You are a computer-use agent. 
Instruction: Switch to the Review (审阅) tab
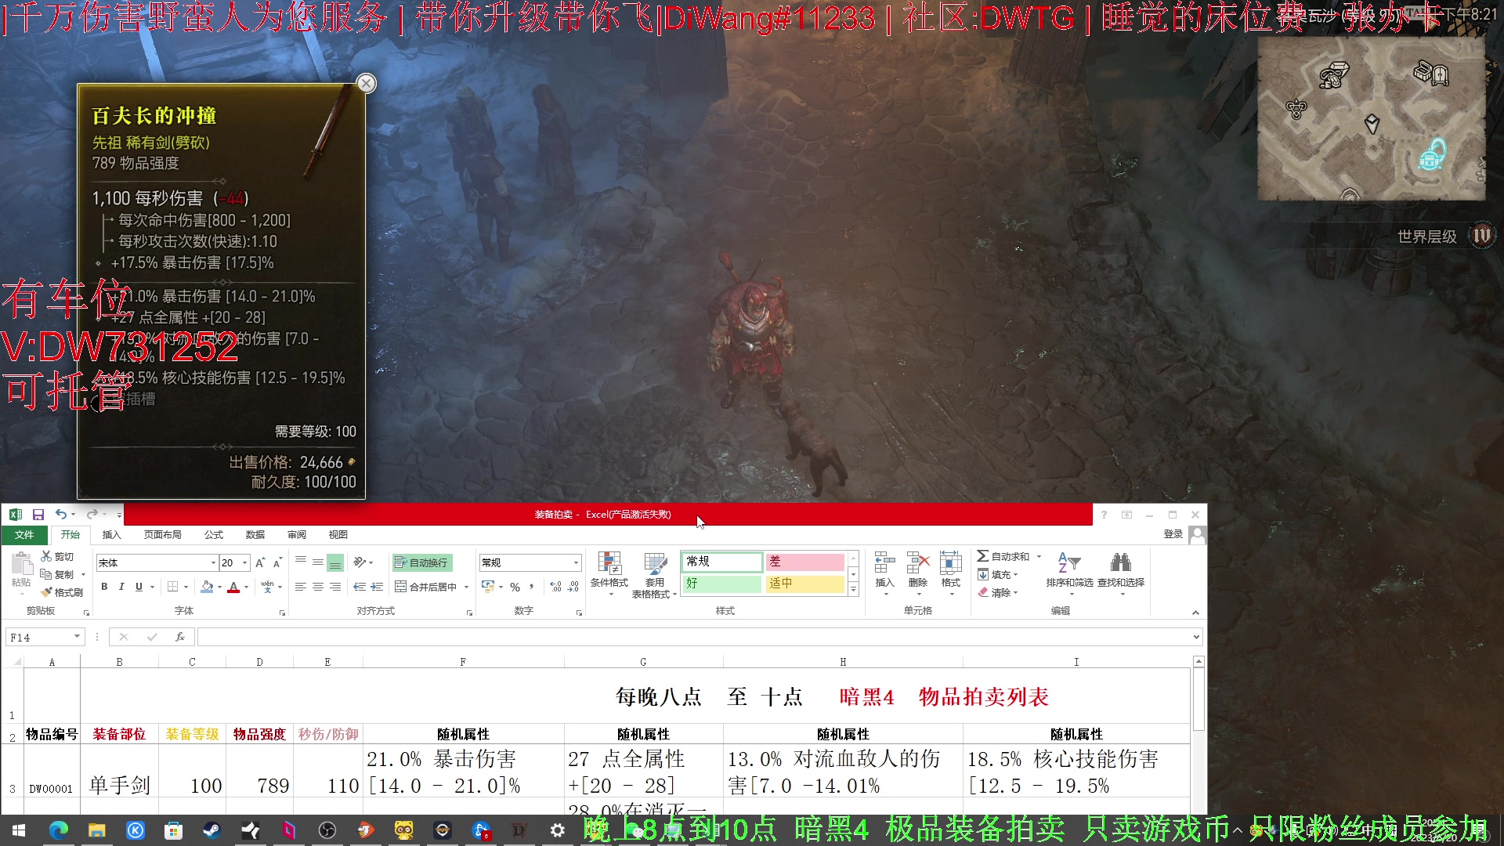[297, 534]
